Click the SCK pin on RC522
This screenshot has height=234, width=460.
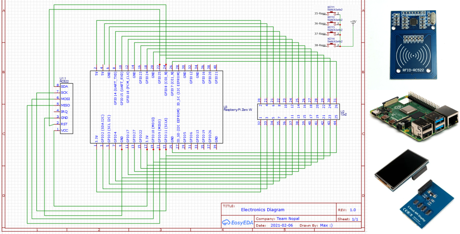(64, 93)
